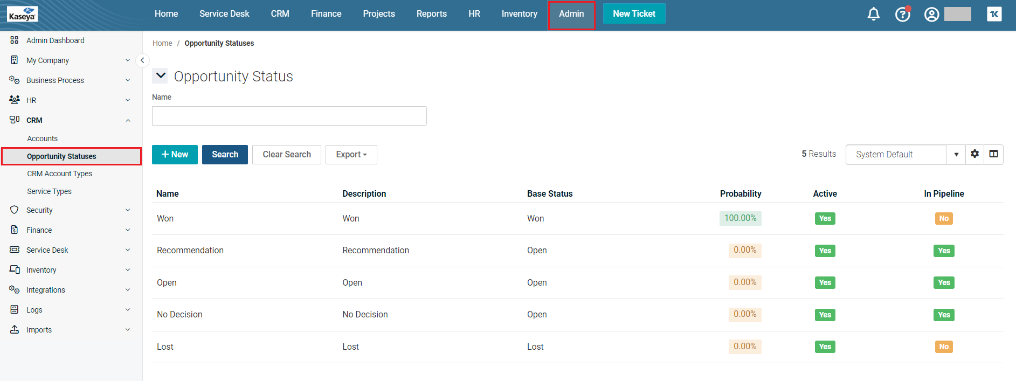The height and width of the screenshot is (381, 1016).
Task: Select CRM Account Types in sidebar
Action: point(59,174)
